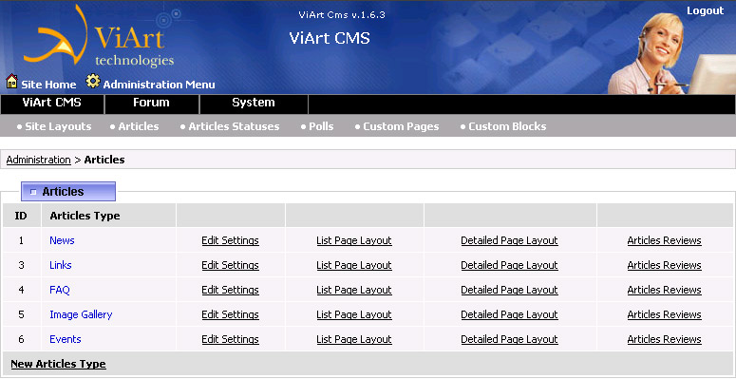Open Detailed Page Layout for Events

pyautogui.click(x=509, y=339)
